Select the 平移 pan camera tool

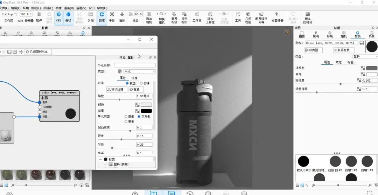[x=112, y=14]
